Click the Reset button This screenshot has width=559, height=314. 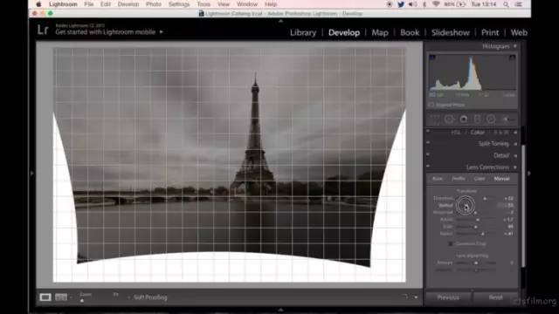point(495,297)
